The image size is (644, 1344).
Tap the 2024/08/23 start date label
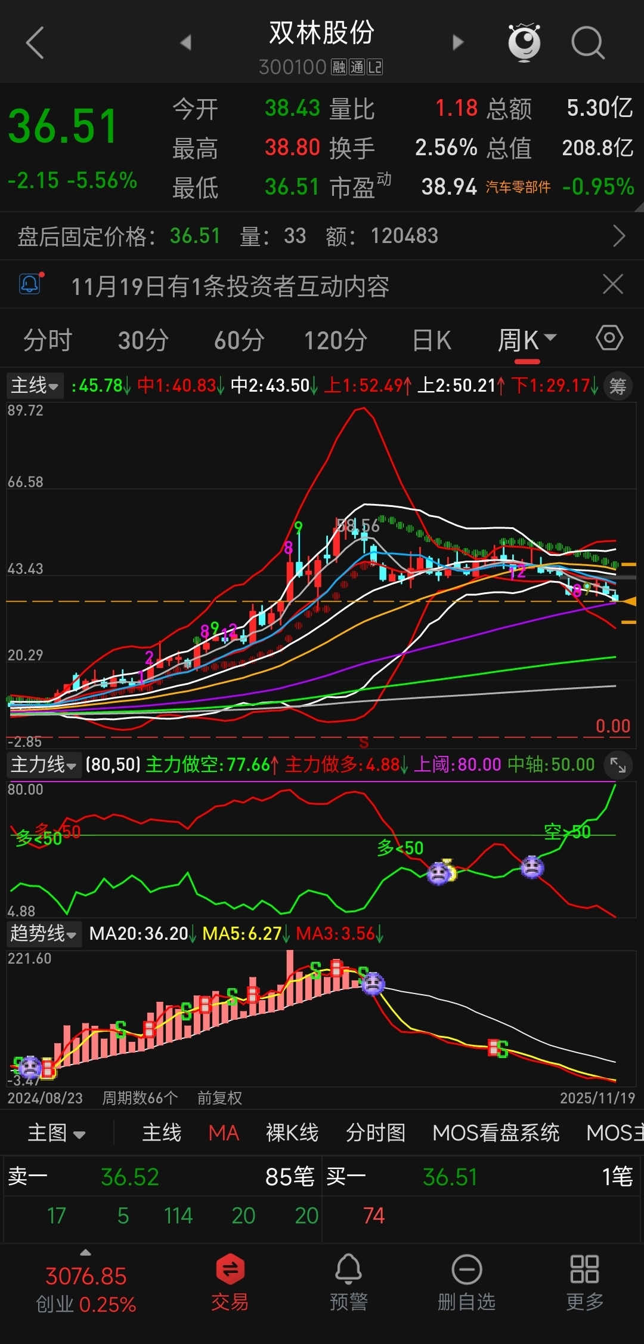tap(45, 1098)
